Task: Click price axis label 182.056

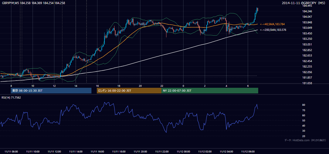Action: click(x=307, y=72)
